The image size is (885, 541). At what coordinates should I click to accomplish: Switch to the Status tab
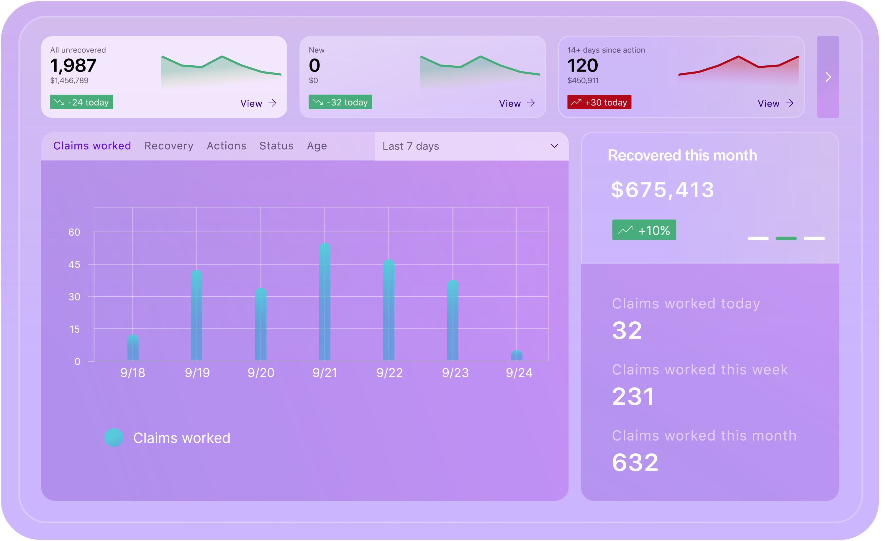[x=277, y=146]
